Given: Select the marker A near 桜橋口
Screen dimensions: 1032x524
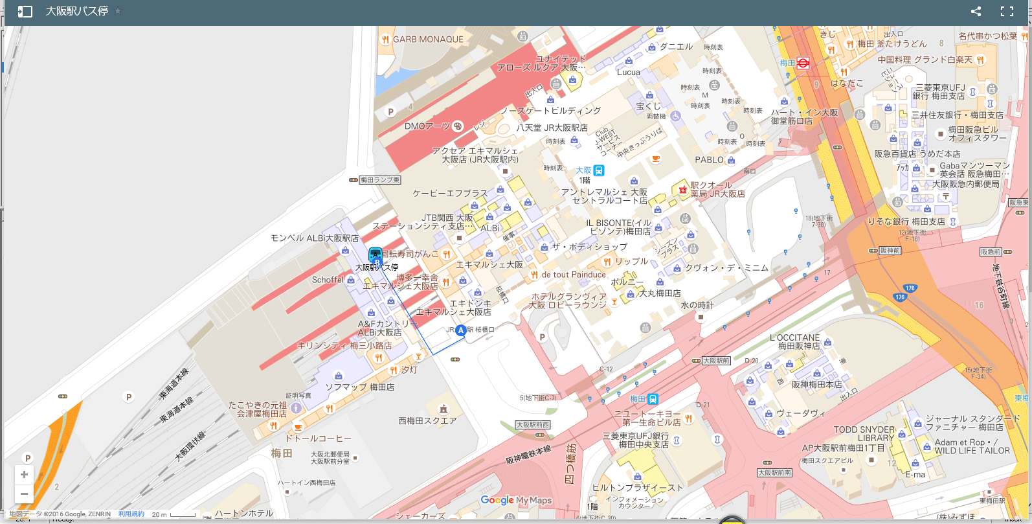Looking at the screenshot, I should [461, 330].
